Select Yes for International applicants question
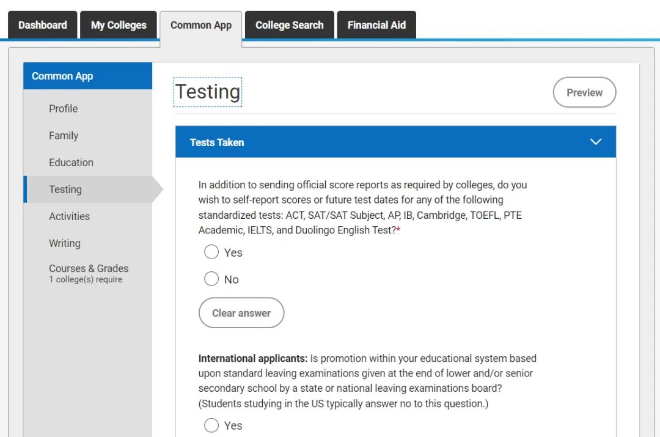This screenshot has height=437, width=660. 211,425
